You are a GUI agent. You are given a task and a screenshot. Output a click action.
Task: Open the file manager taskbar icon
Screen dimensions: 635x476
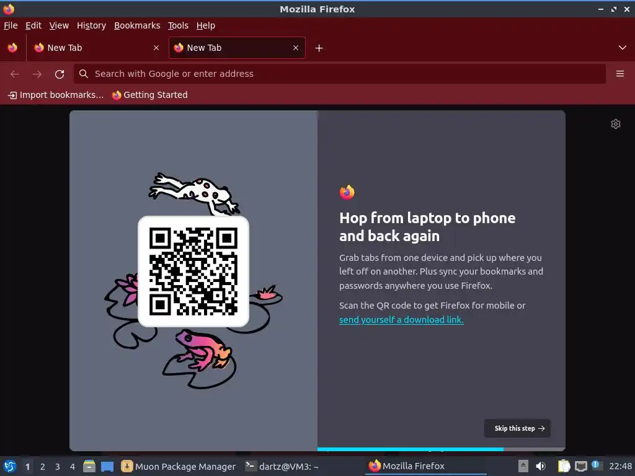pos(89,466)
